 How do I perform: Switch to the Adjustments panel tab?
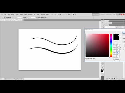click(x=108, y=23)
